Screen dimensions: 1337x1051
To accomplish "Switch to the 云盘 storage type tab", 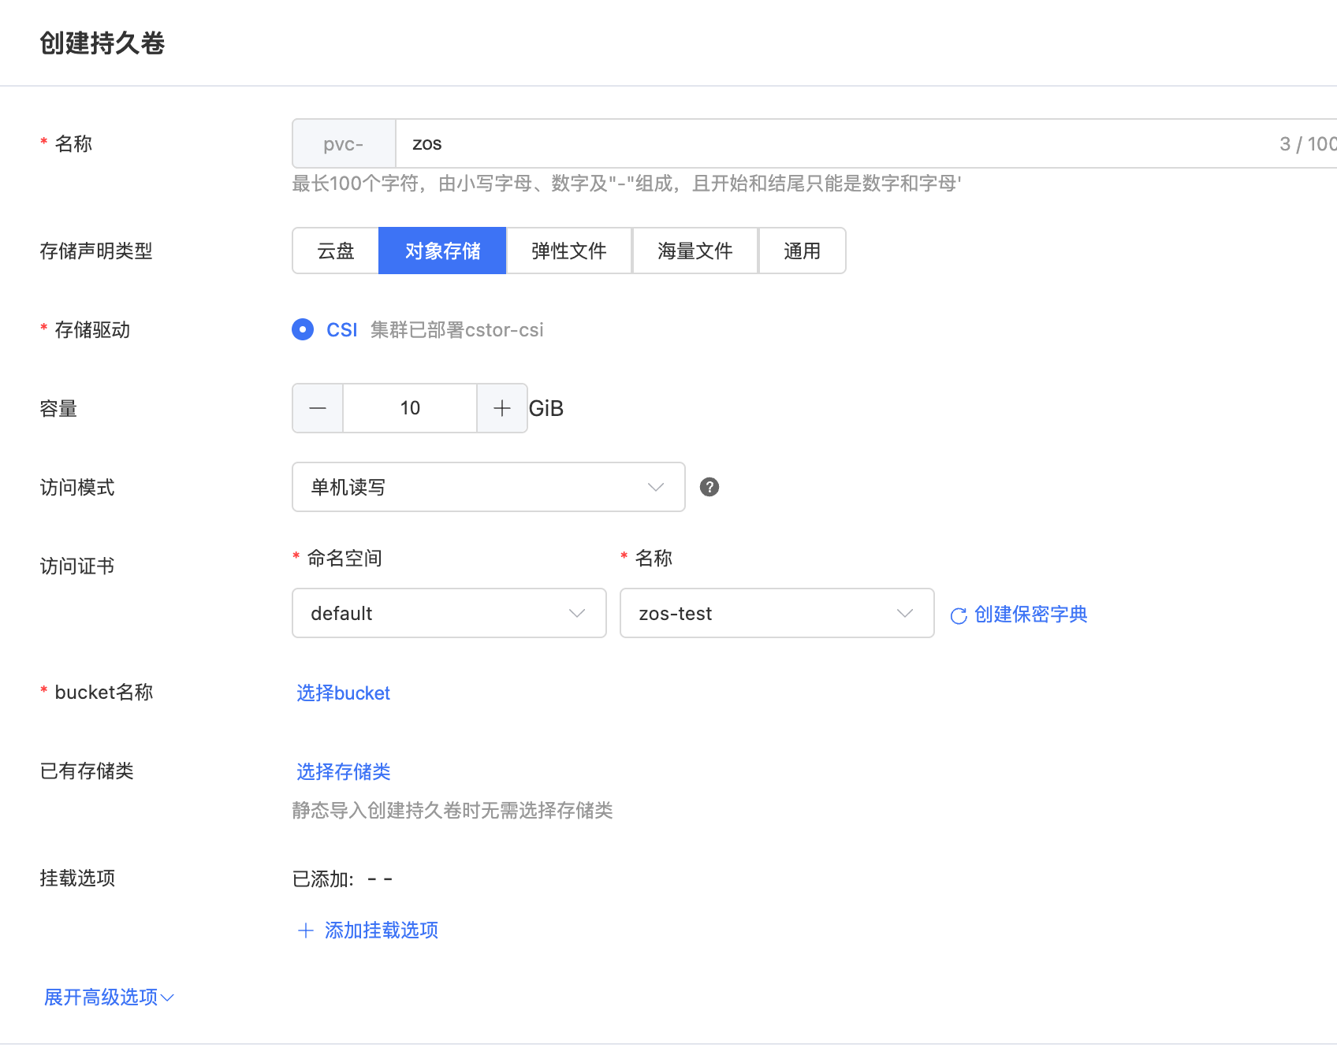I will [336, 251].
